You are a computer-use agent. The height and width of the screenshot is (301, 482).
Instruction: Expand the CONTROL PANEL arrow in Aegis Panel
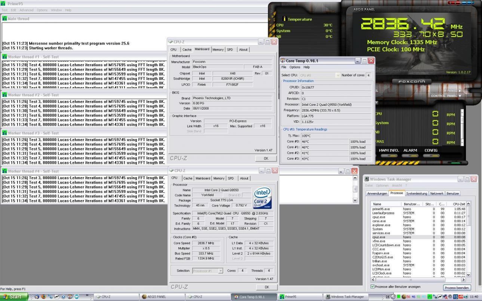tap(460, 96)
